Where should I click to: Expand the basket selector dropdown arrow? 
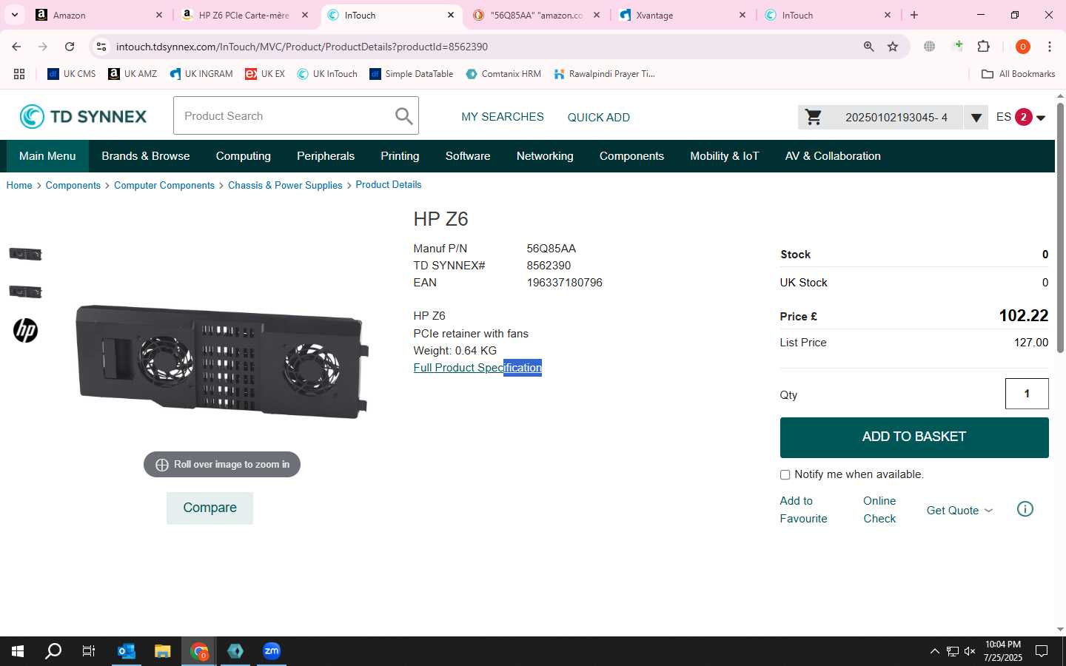pyautogui.click(x=976, y=117)
